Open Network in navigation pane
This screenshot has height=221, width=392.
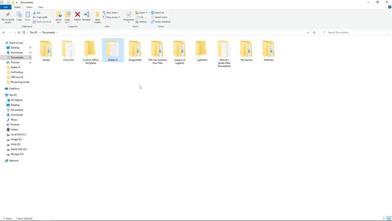click(13, 161)
